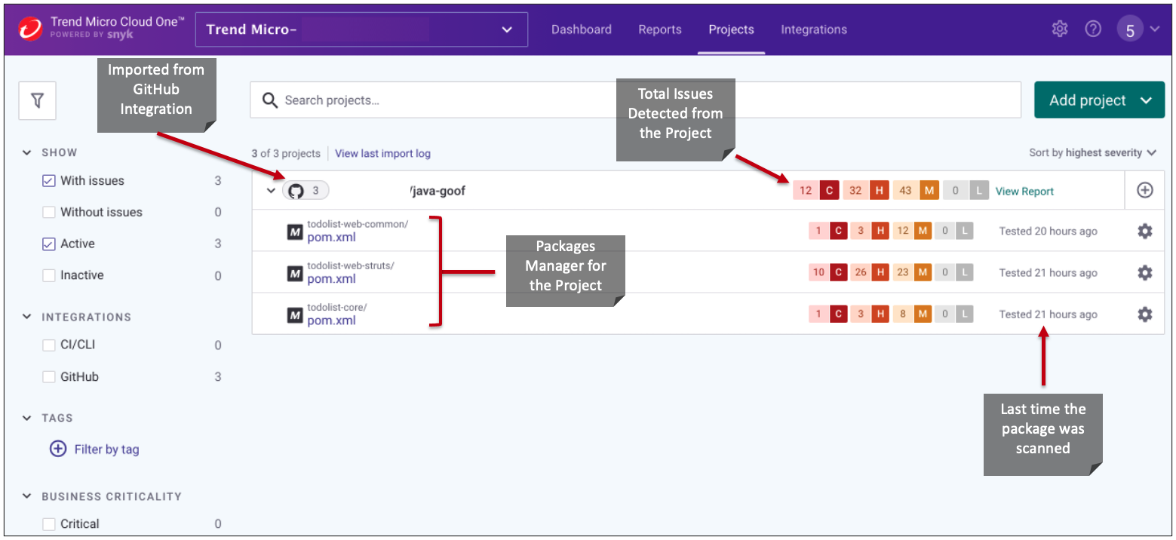Screen dimensions: 1176x540
Task: Click the java-goof project name
Action: (x=438, y=191)
